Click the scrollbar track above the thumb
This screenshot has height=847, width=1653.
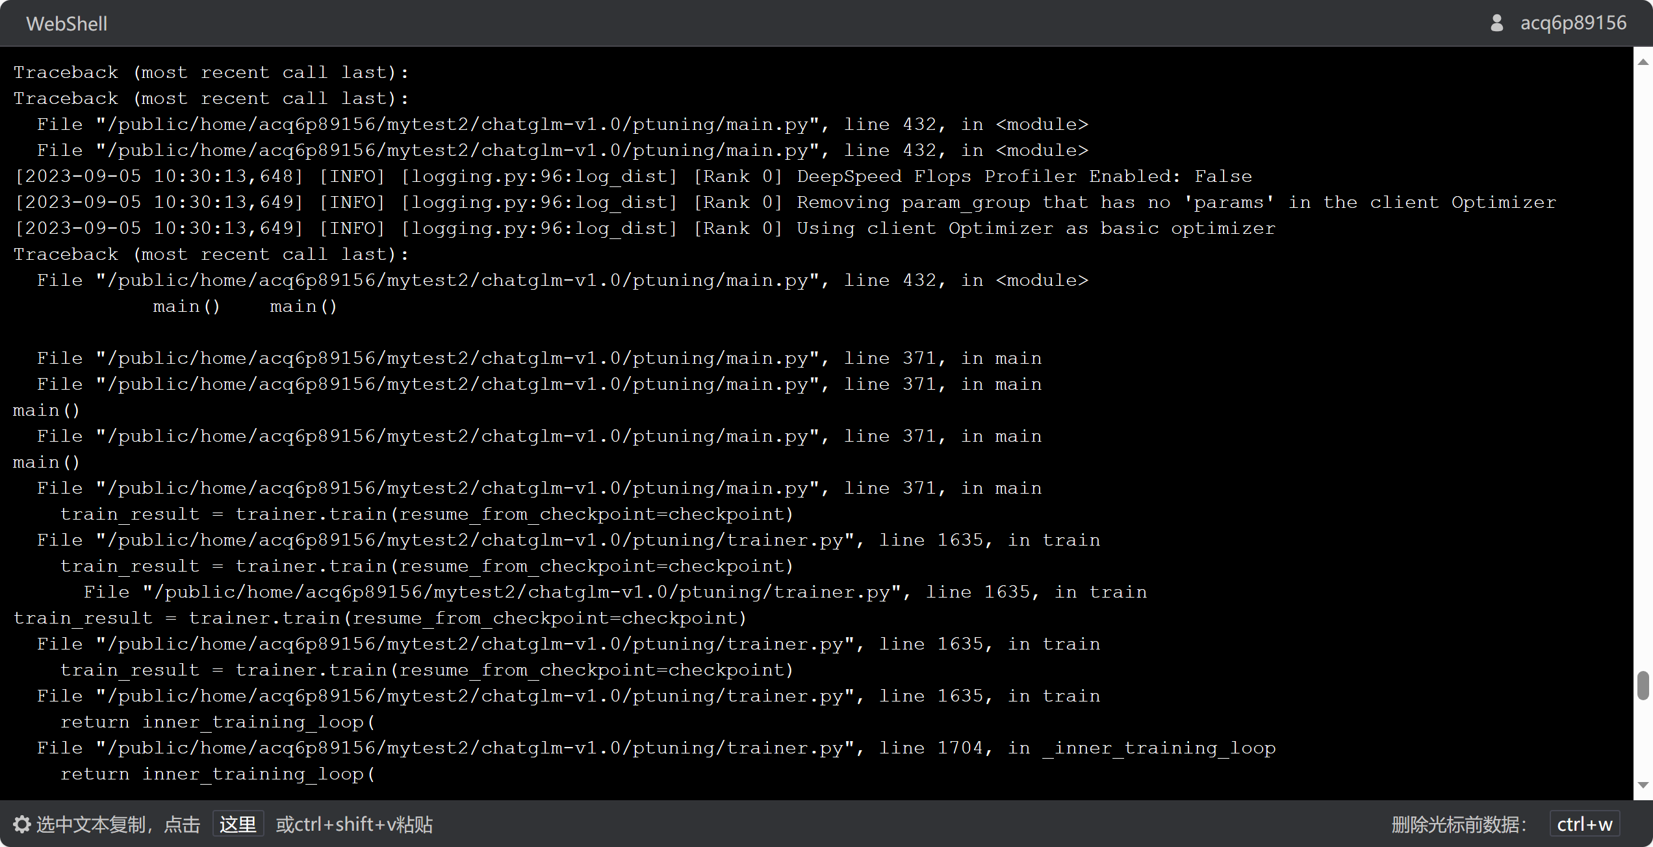coord(1643,364)
